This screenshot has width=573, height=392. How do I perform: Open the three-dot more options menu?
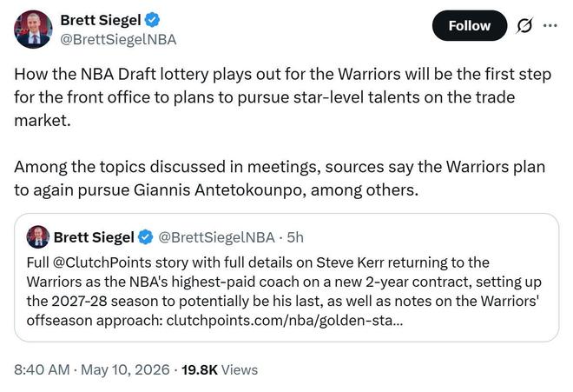tap(550, 25)
